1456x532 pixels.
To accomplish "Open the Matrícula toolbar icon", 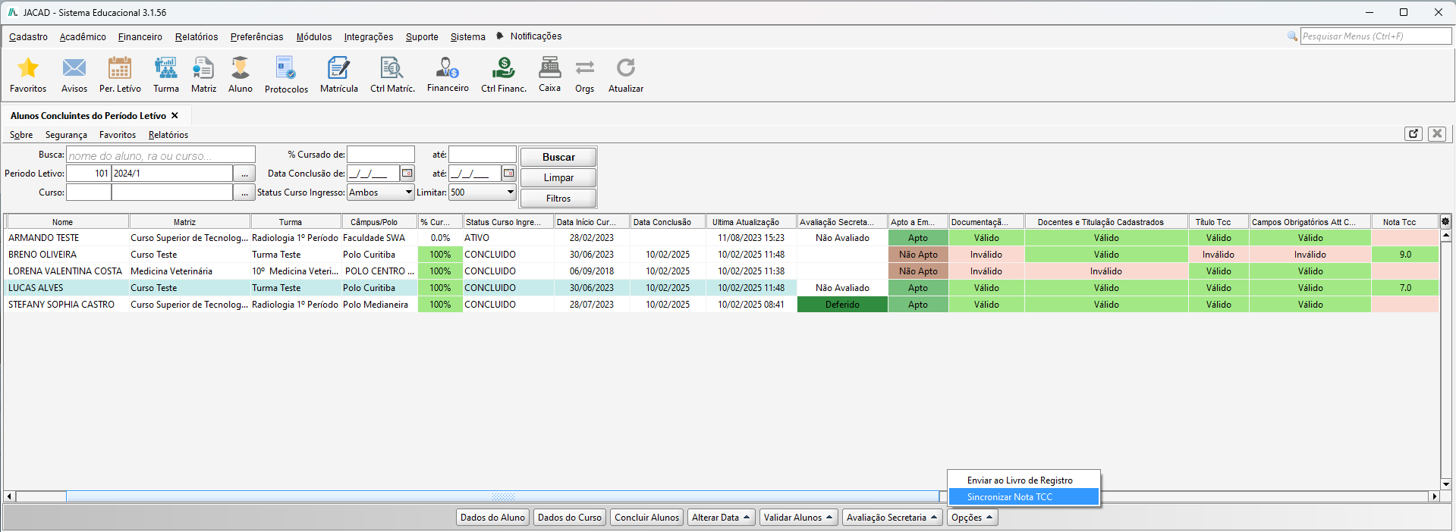I will 338,68.
